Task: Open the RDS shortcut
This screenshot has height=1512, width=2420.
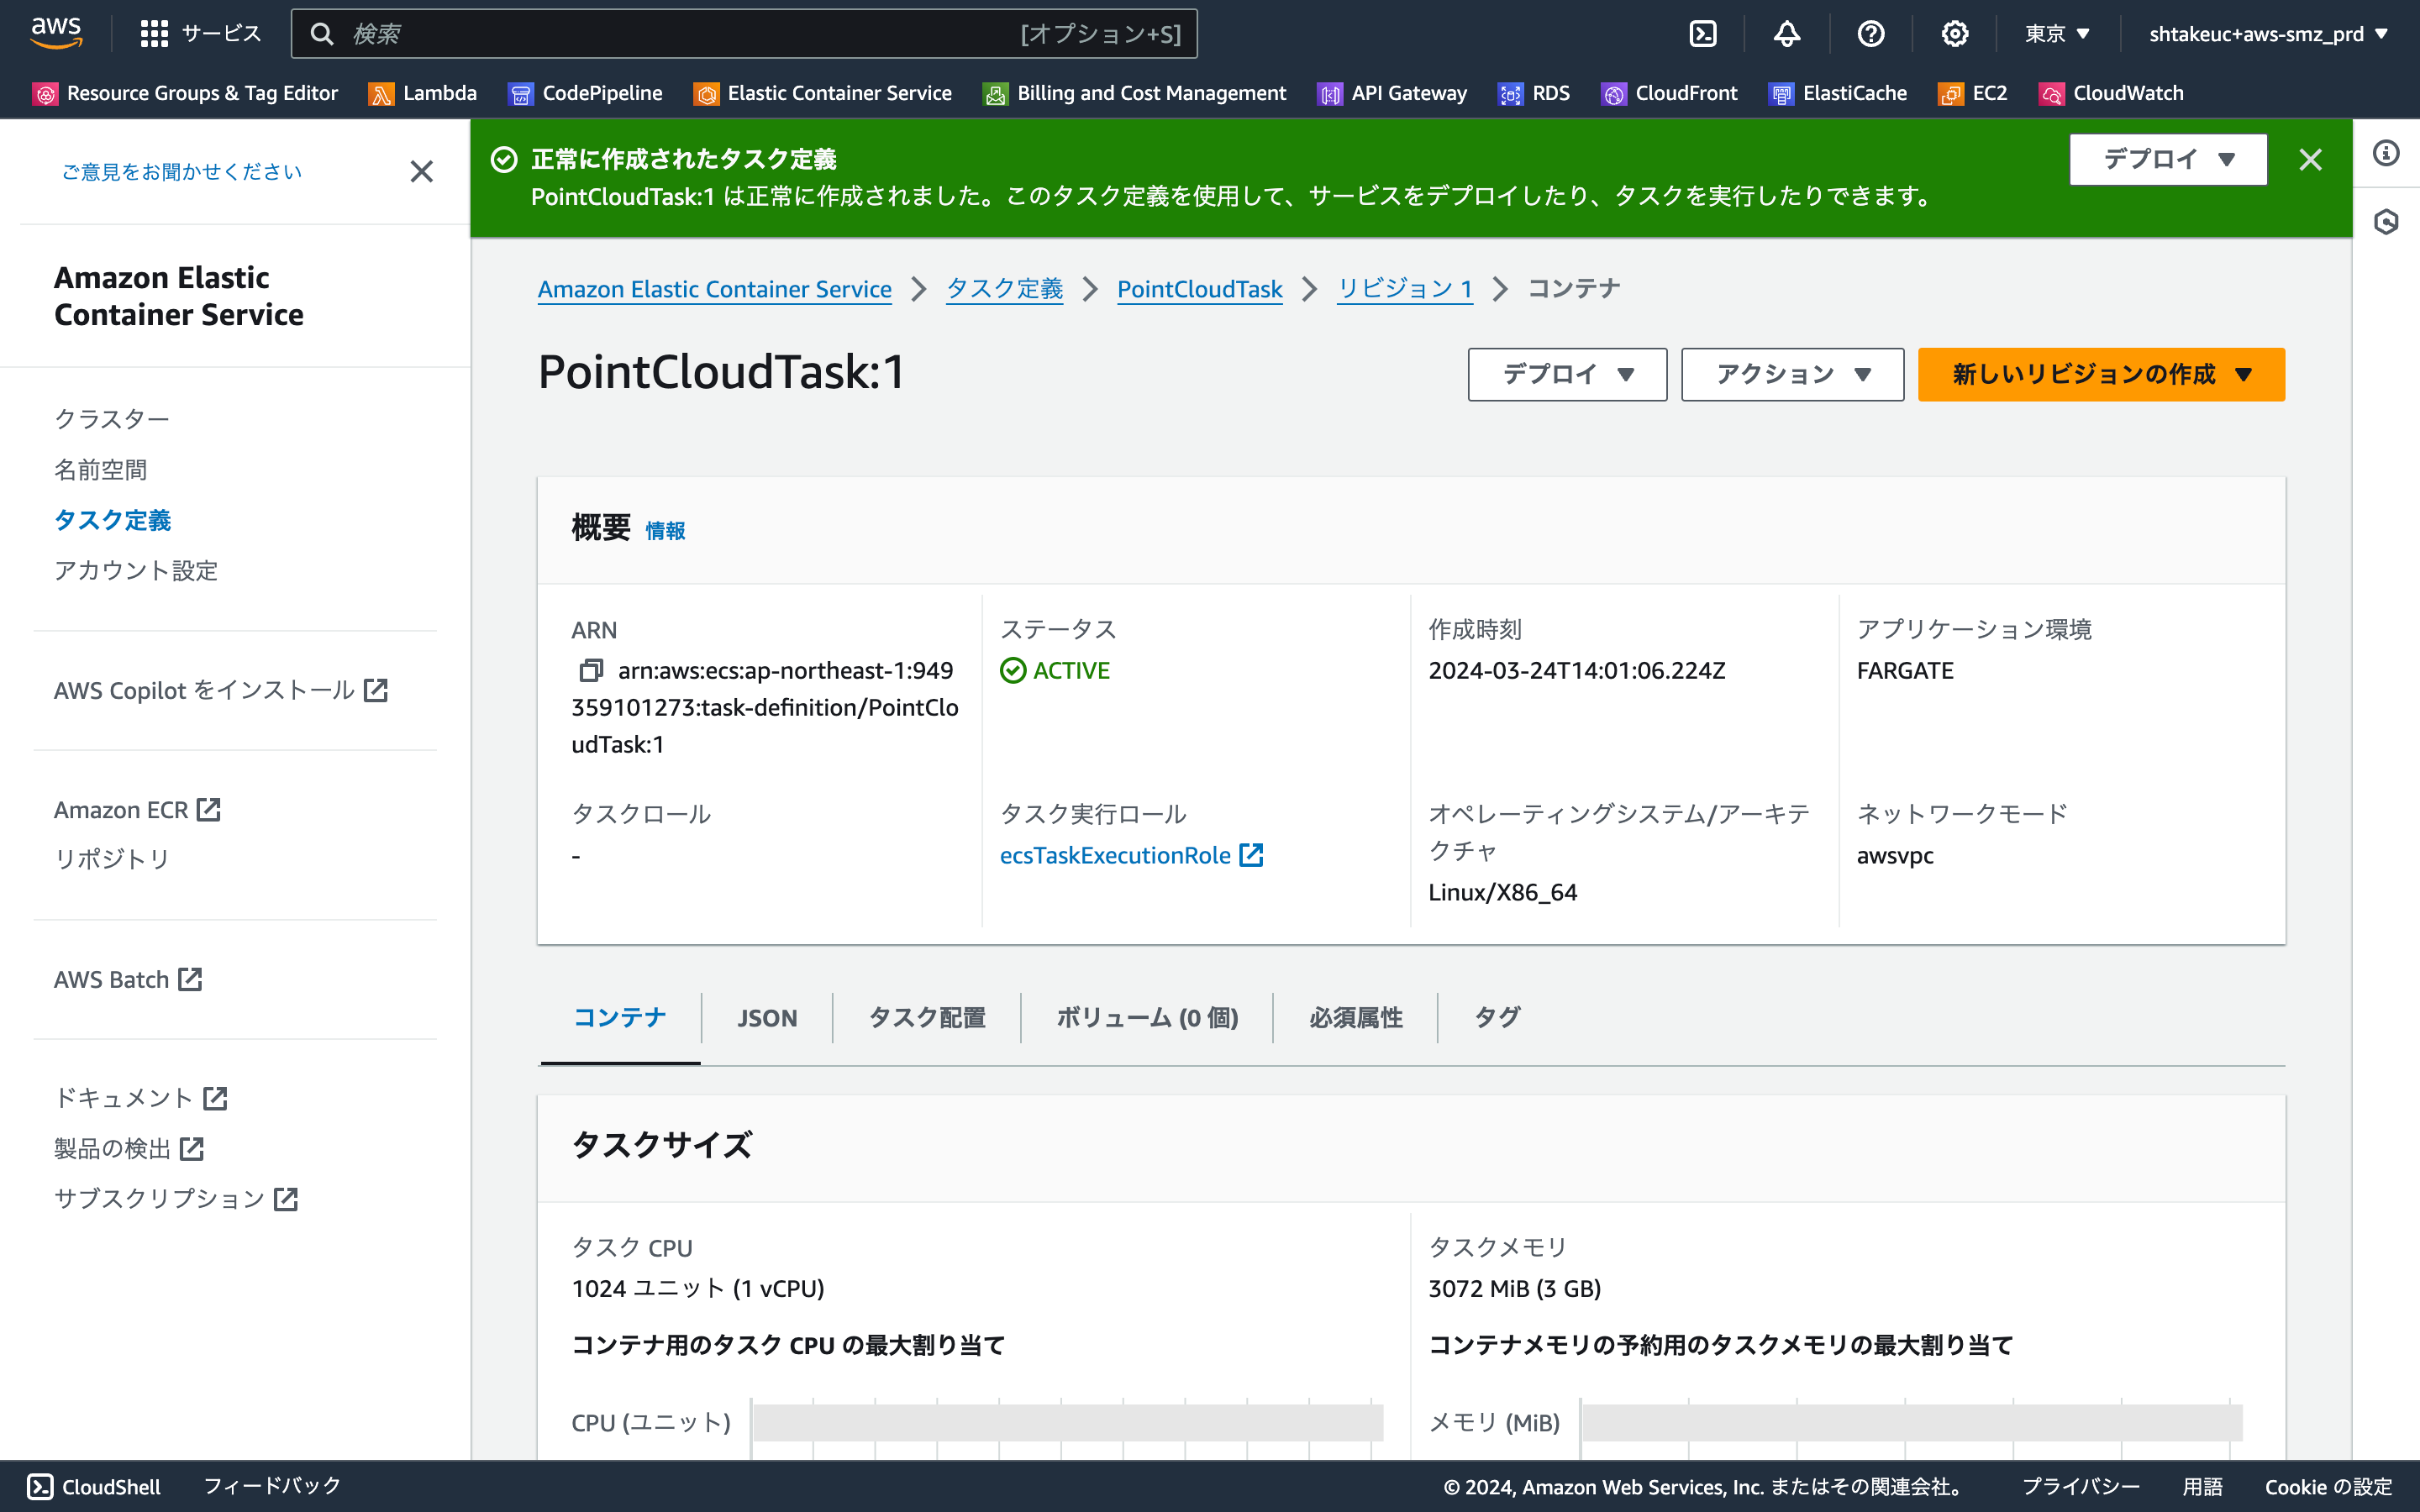Action: pyautogui.click(x=1534, y=93)
